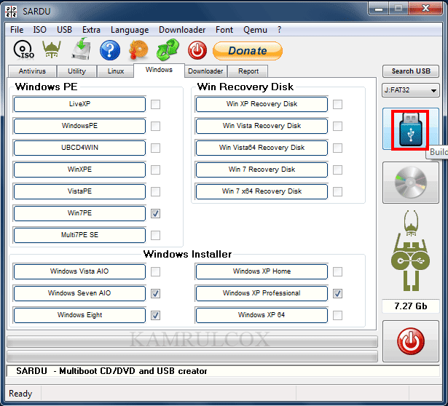Tick the Win 7 x64 Recovery Disk checkbox

click(338, 192)
